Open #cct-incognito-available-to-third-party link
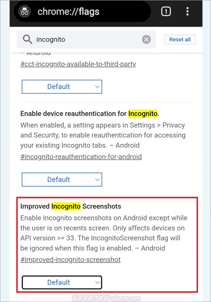The image size is (211, 302). pyautogui.click(x=78, y=64)
